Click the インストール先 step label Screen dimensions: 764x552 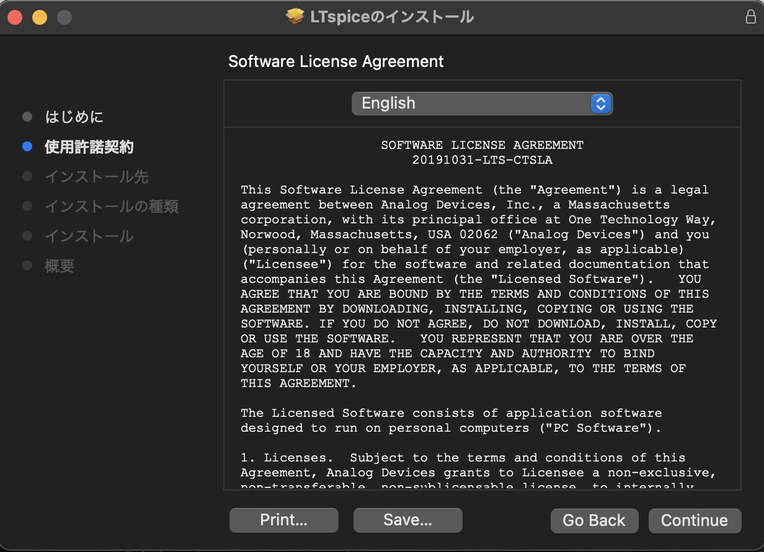click(97, 177)
